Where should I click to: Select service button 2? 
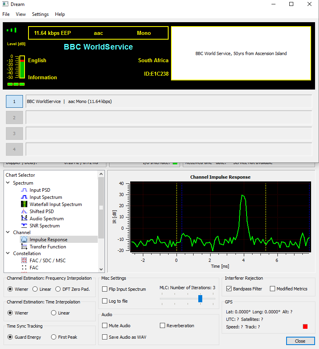coord(15,118)
